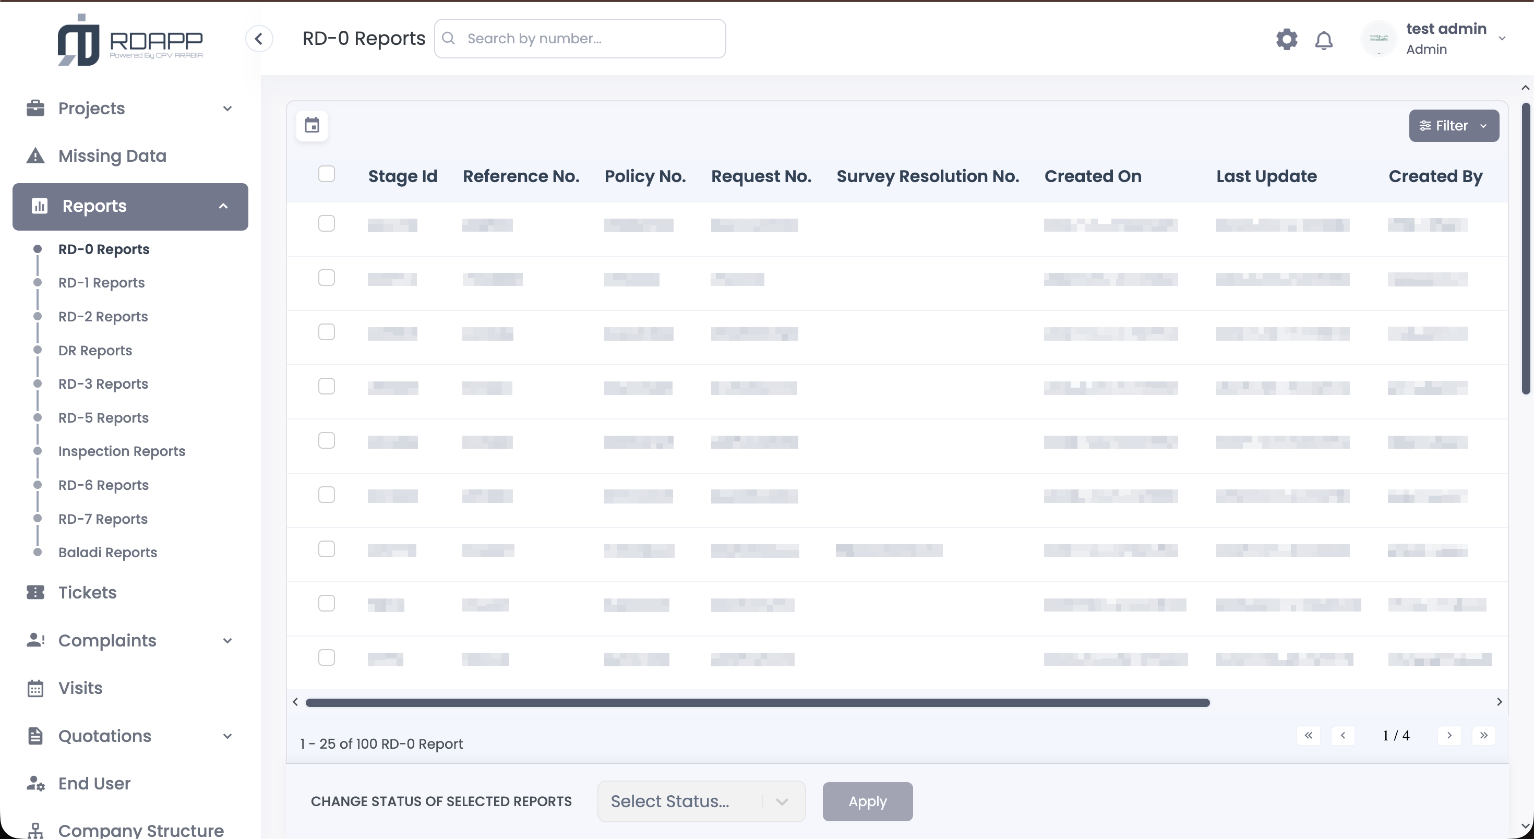Tick the first row checkbox
Viewport: 1534px width, 839px height.
click(x=326, y=223)
